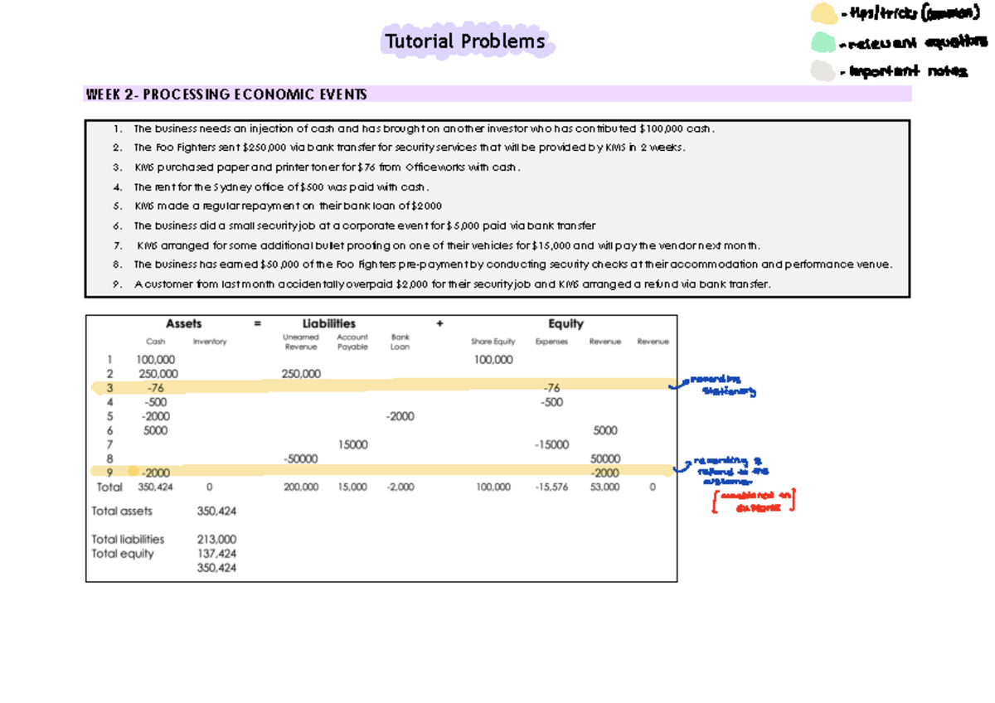Select the rightmost Revenue column header
Image resolution: width=995 pixels, height=703 pixels.
click(653, 342)
